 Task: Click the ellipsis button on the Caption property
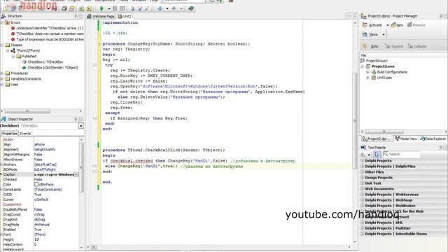76,174
